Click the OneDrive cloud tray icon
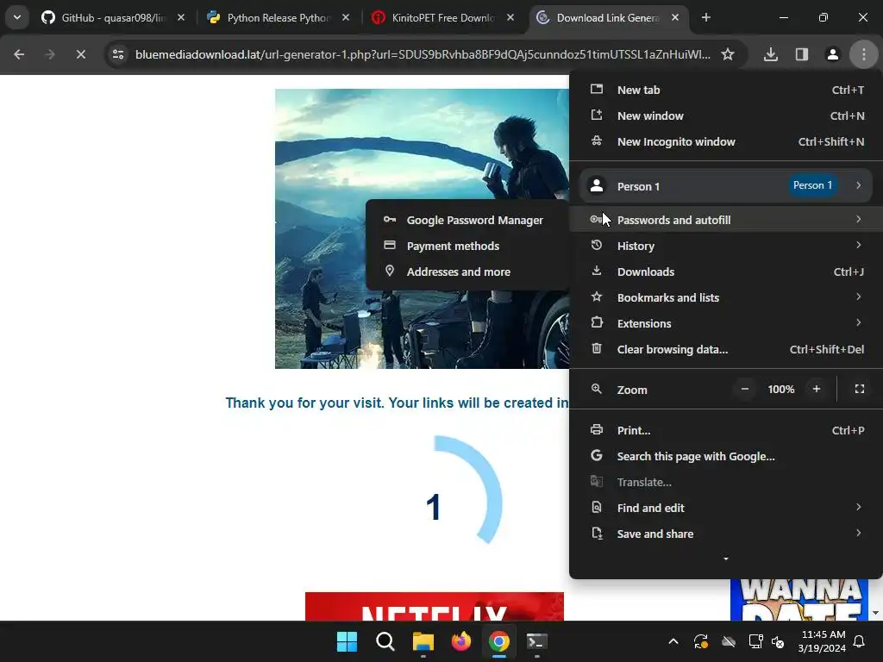The width and height of the screenshot is (883, 662). pos(728,641)
